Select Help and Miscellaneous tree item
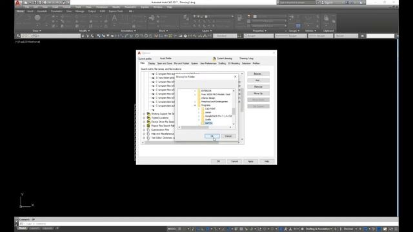This screenshot has width=413, height=232. point(163,134)
